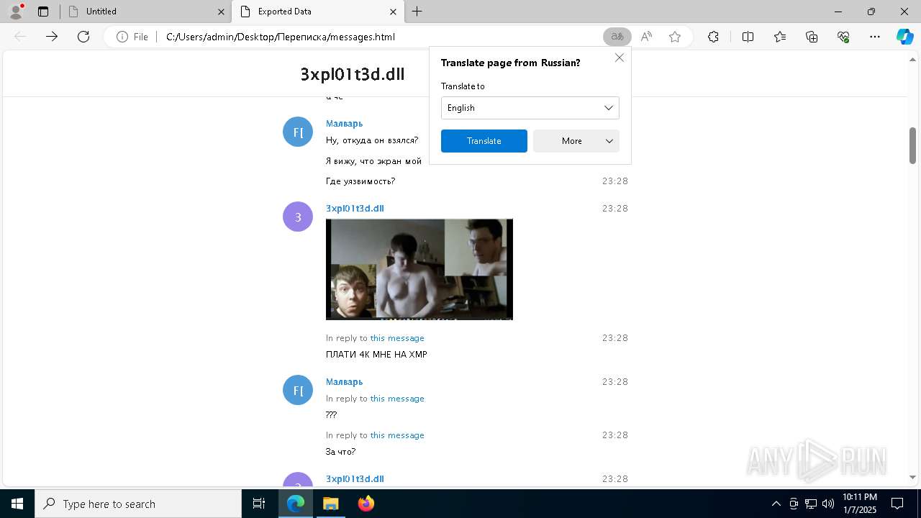Select message text 'За что?'
921x518 pixels.
[340, 452]
